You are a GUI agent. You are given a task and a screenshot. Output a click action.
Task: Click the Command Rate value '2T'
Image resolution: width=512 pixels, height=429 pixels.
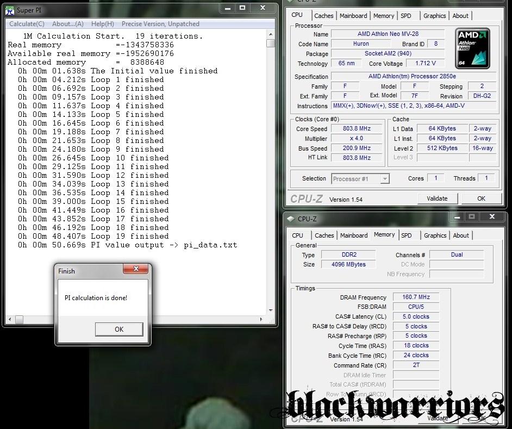point(416,365)
